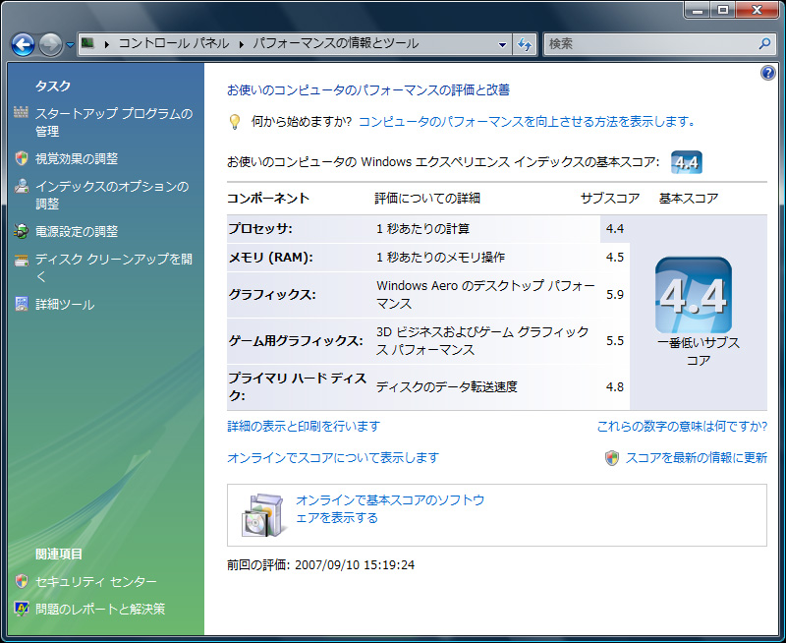Open スコアを最新の情報に更新 link
This screenshot has width=786, height=643.
point(696,458)
